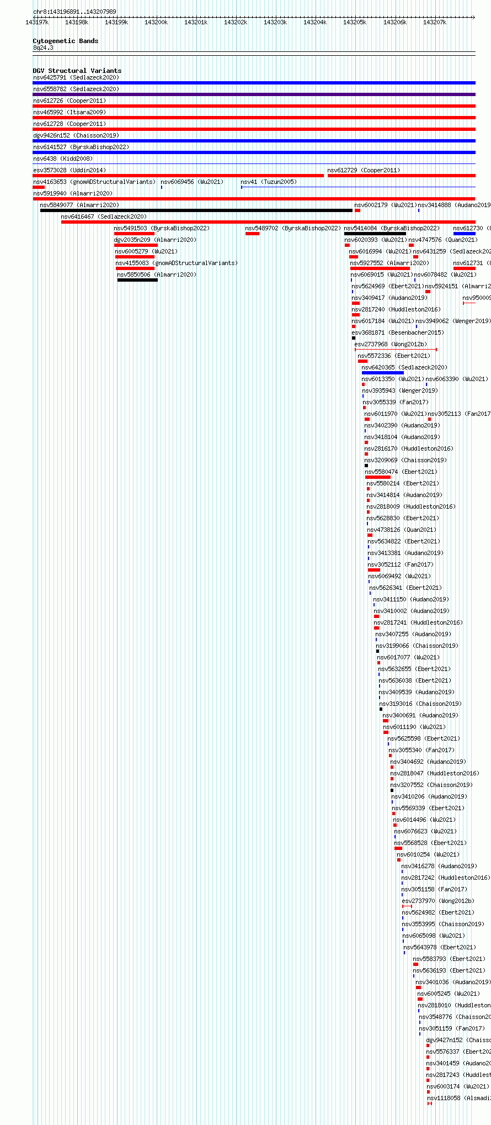
Task: Open nsv6420365 (Sedlazeck2020) label
Action: [404, 367]
